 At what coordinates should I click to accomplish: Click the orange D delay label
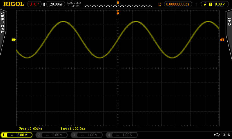[x=160, y=4]
